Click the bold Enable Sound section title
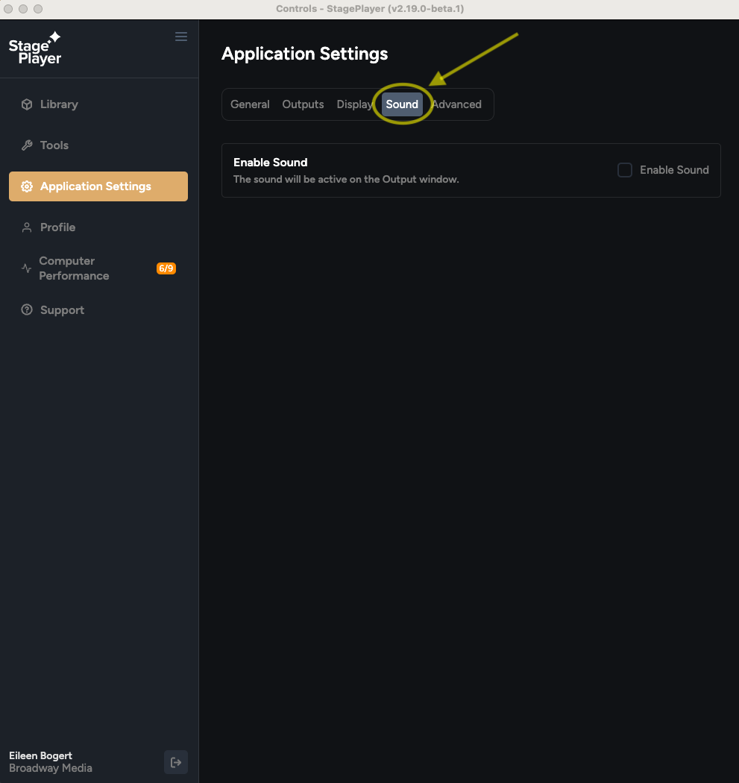The width and height of the screenshot is (739, 783). 270,163
